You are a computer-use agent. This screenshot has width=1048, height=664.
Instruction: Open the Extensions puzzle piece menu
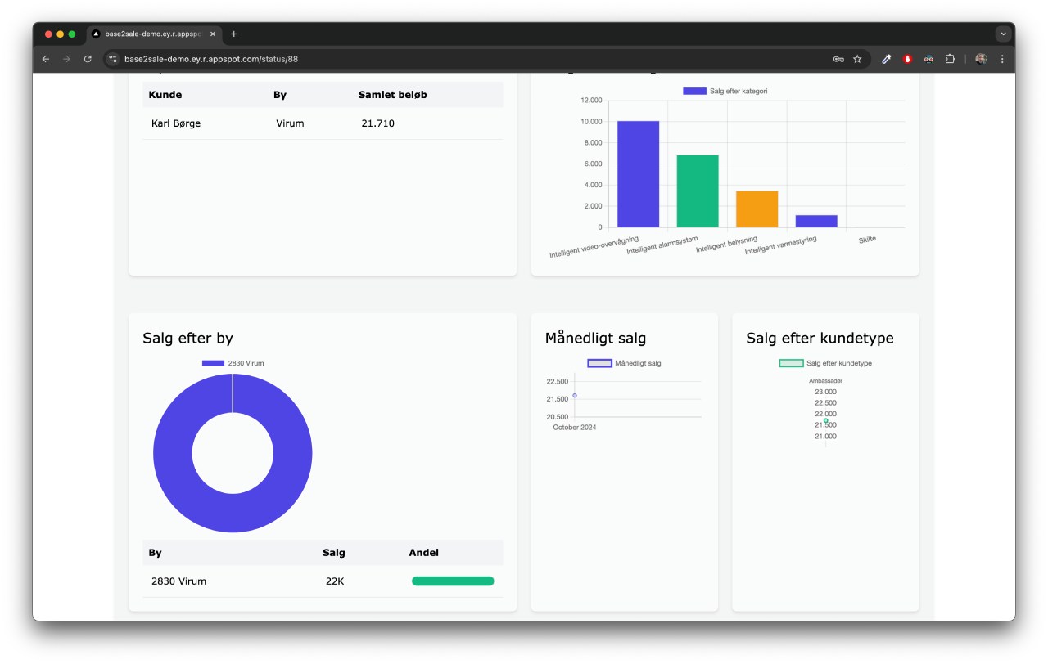950,59
